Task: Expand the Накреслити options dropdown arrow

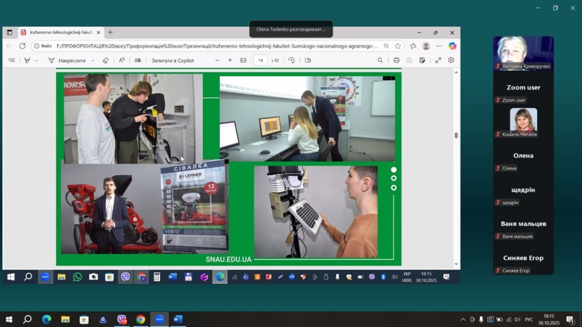Action: pyautogui.click(x=93, y=60)
